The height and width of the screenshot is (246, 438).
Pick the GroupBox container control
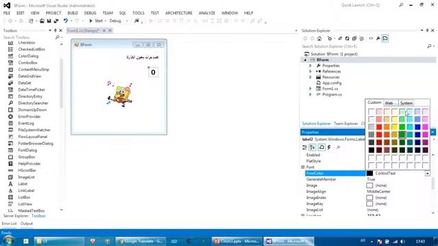point(27,156)
